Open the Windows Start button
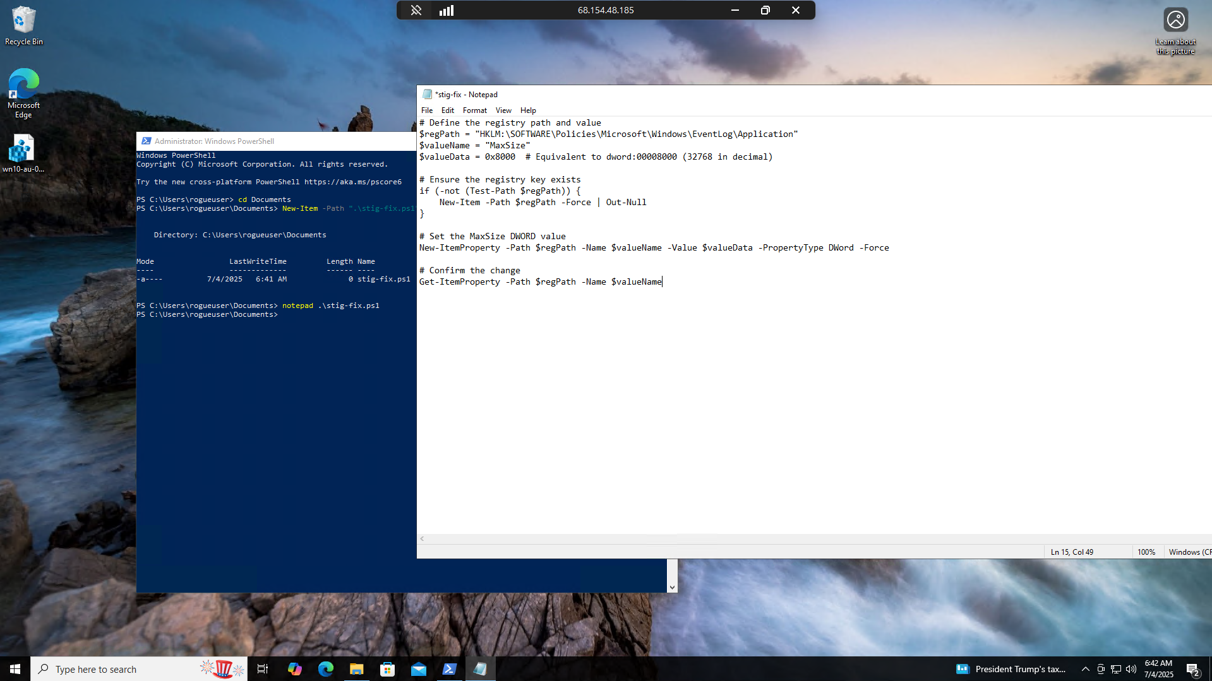Screen dimensions: 1212x681 pyautogui.click(x=15, y=669)
